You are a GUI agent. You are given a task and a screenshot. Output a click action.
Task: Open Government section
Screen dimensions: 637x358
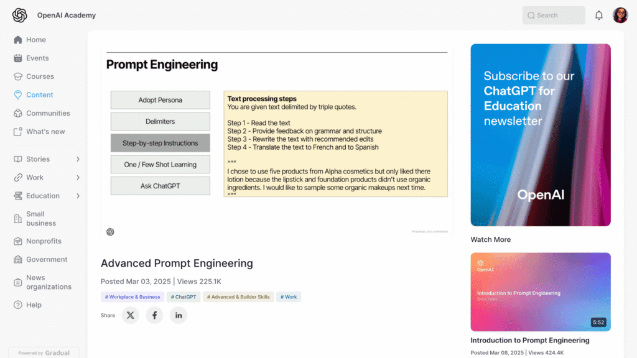[47, 259]
